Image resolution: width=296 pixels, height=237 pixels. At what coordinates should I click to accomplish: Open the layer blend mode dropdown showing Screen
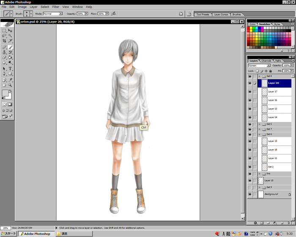pos(259,66)
